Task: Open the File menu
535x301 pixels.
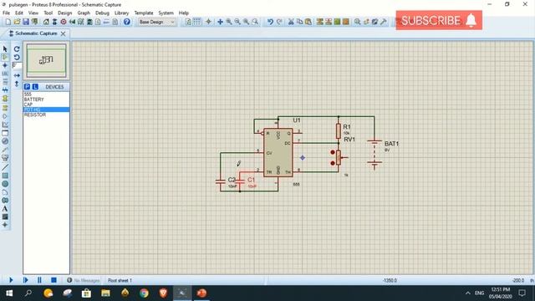Action: [6, 13]
